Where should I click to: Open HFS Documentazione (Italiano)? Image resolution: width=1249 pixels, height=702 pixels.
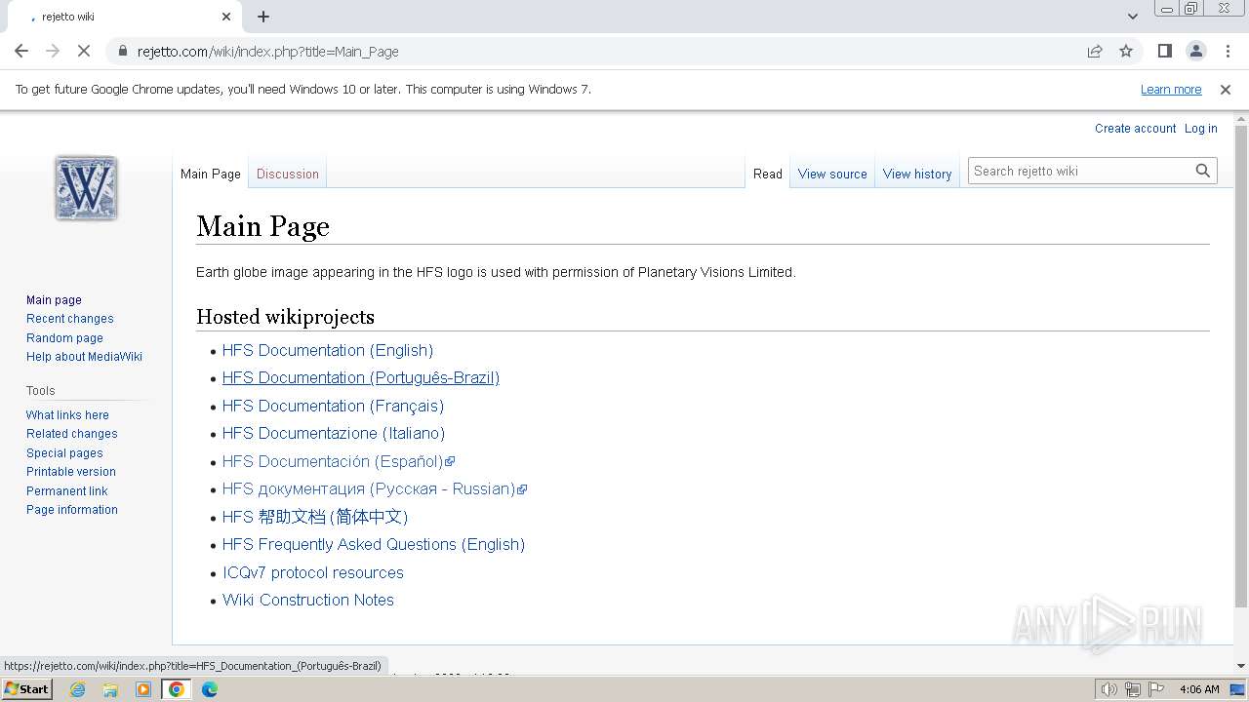tap(334, 433)
